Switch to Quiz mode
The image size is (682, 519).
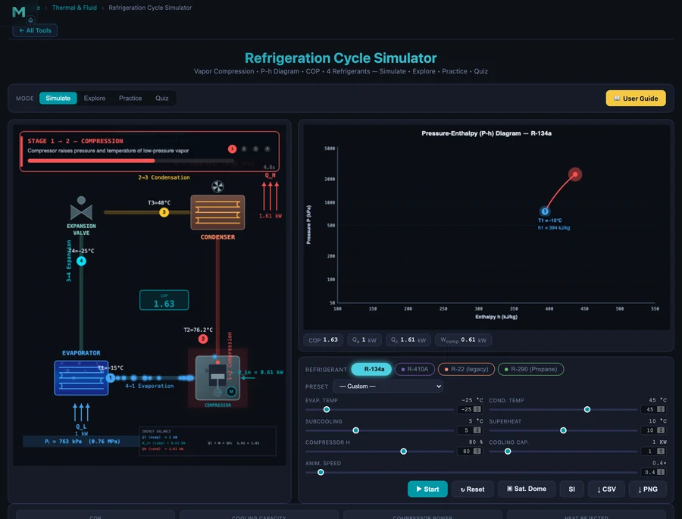point(162,98)
